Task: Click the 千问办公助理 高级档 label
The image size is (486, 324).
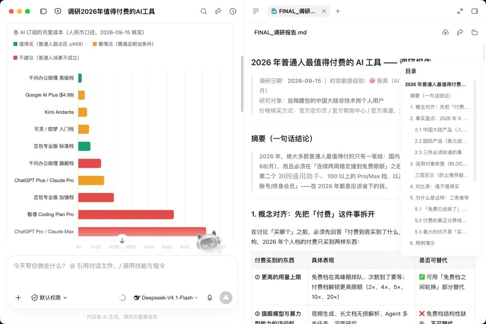Action: (51, 78)
